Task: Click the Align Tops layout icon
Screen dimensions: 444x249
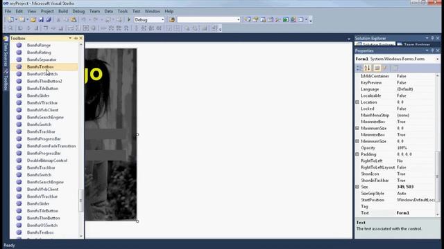Action: click(46, 28)
